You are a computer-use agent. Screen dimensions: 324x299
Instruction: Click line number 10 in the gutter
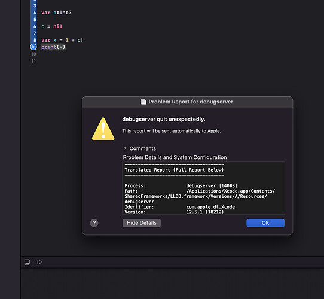(33, 54)
